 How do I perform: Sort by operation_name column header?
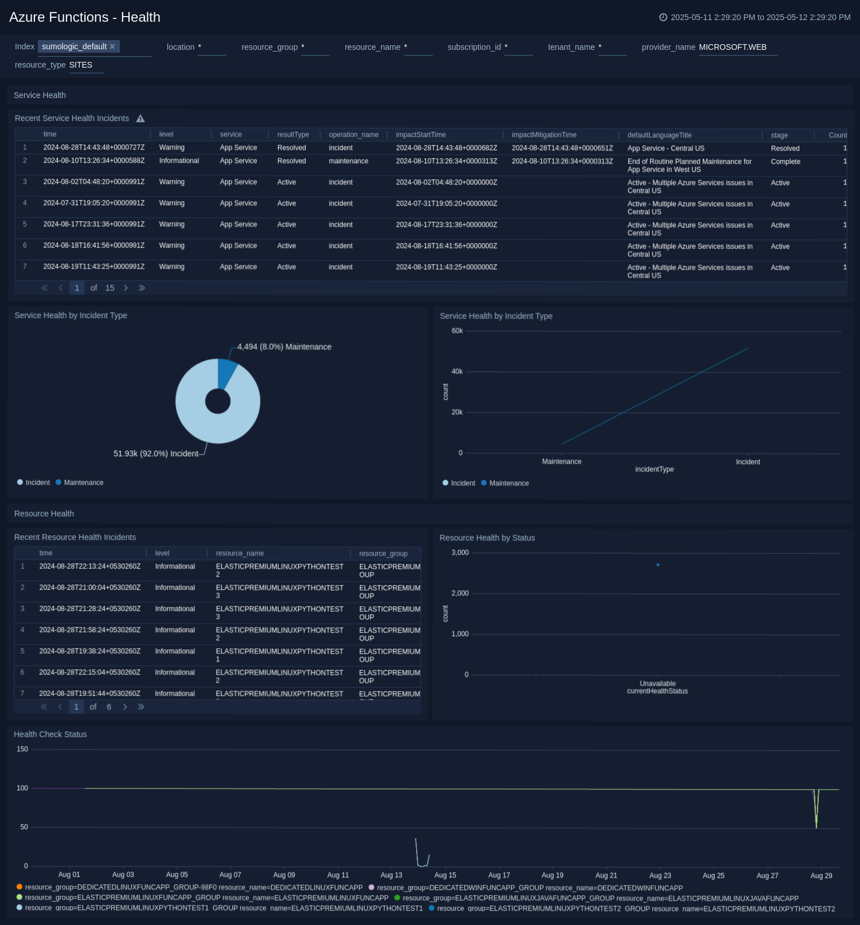[x=354, y=135]
